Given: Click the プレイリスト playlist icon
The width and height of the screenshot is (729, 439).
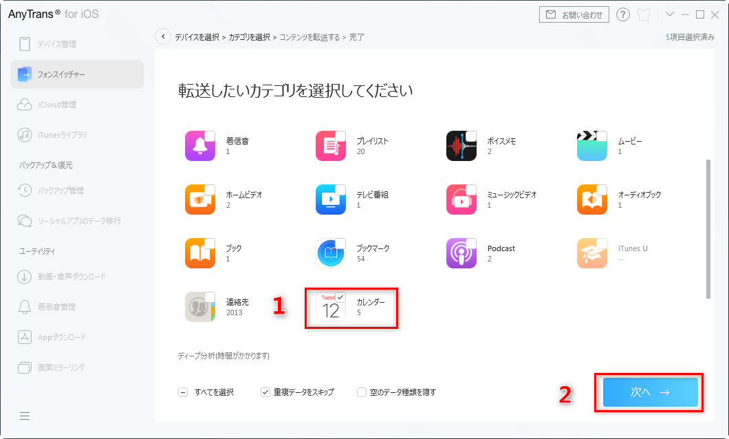Looking at the screenshot, I should tap(331, 146).
